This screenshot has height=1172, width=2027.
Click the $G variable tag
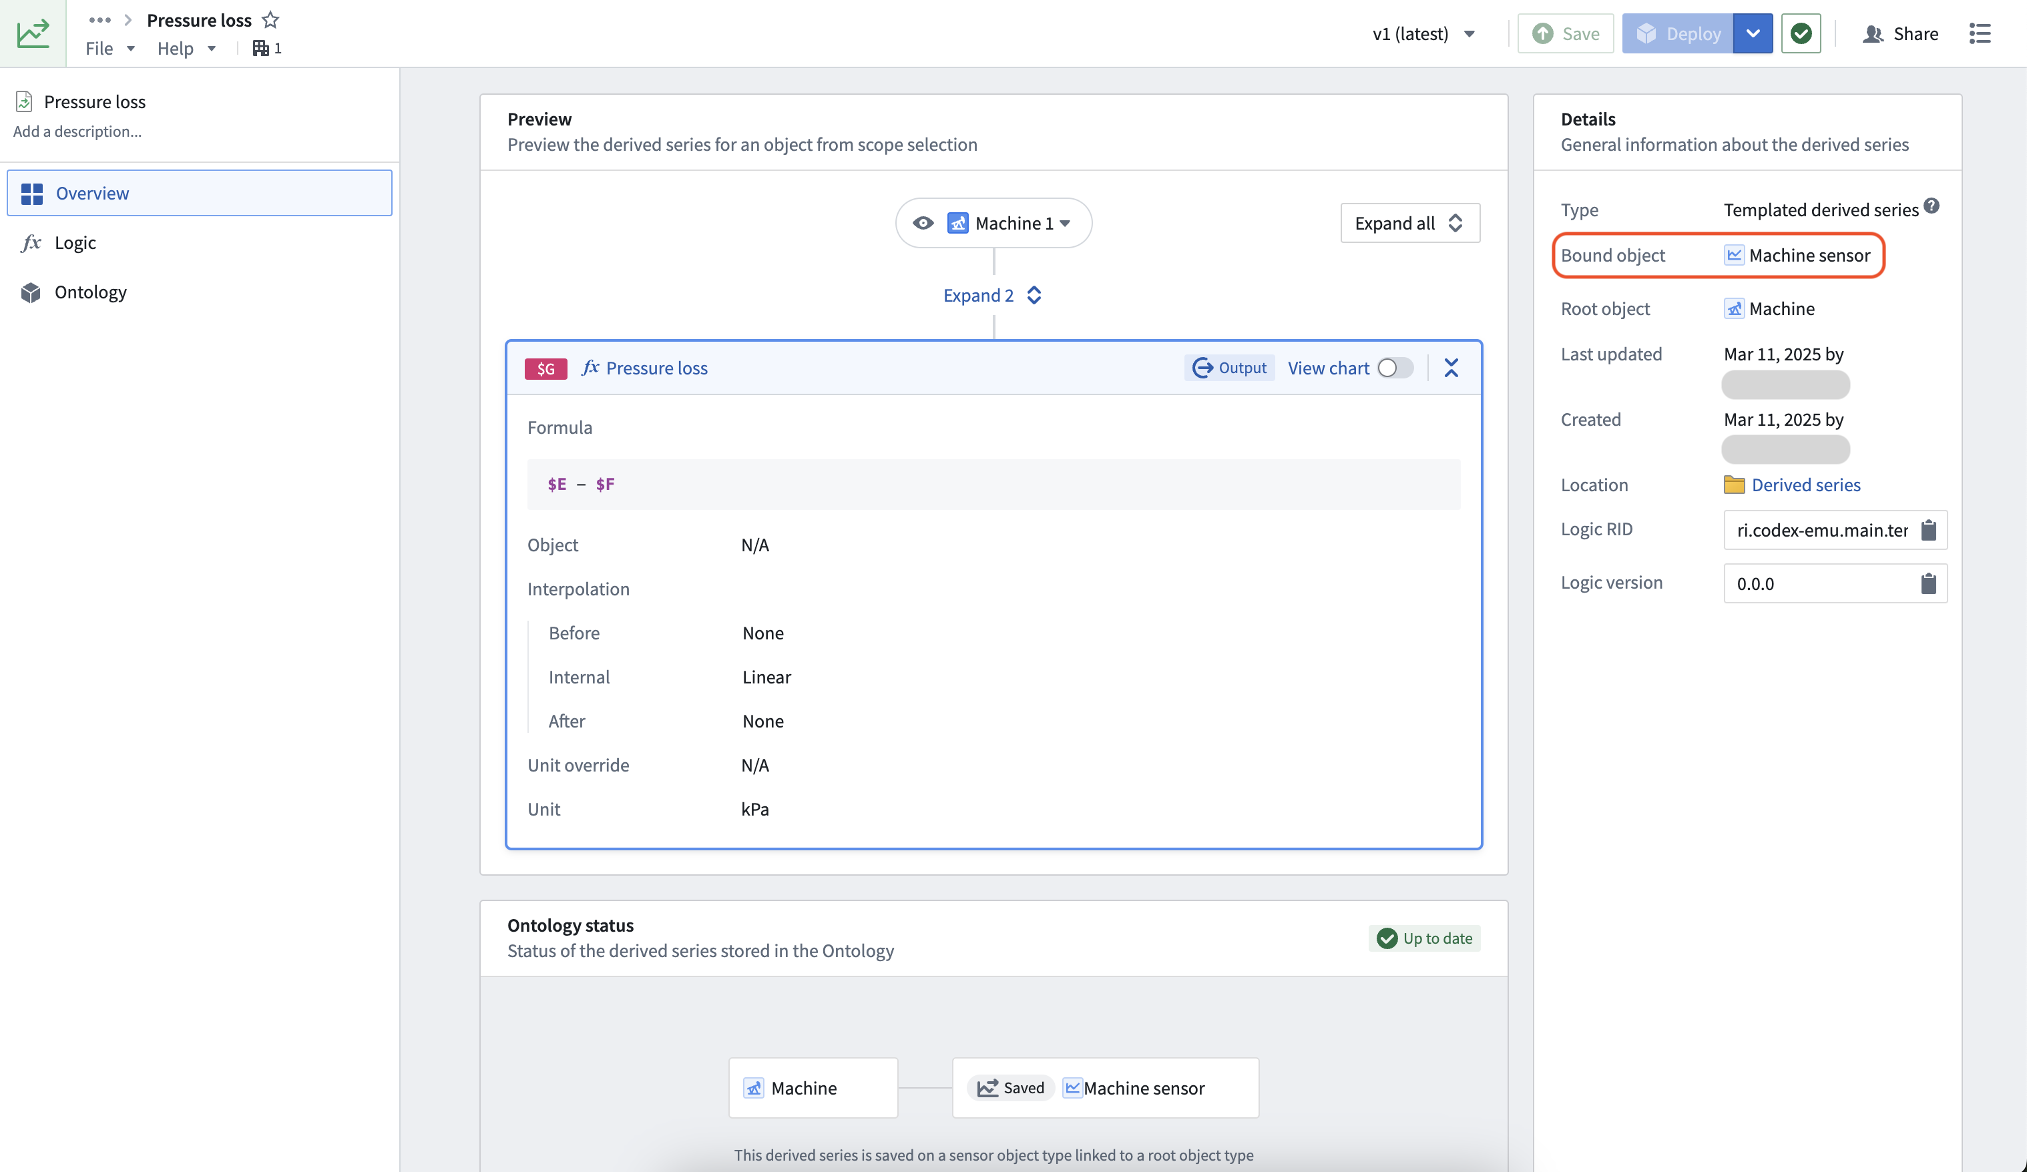[x=546, y=368]
